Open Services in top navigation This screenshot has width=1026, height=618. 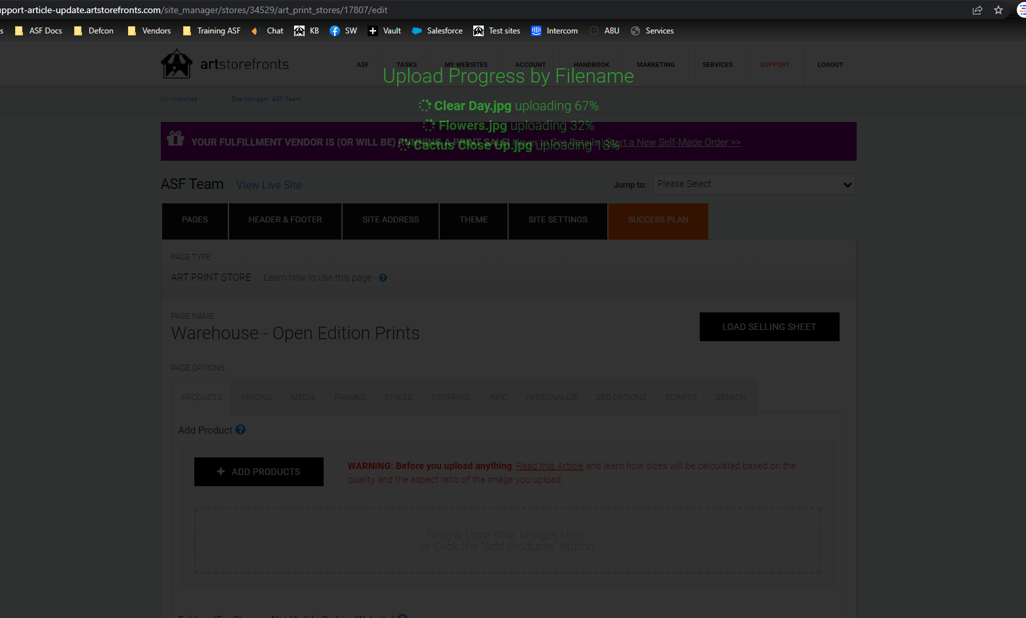coord(717,65)
